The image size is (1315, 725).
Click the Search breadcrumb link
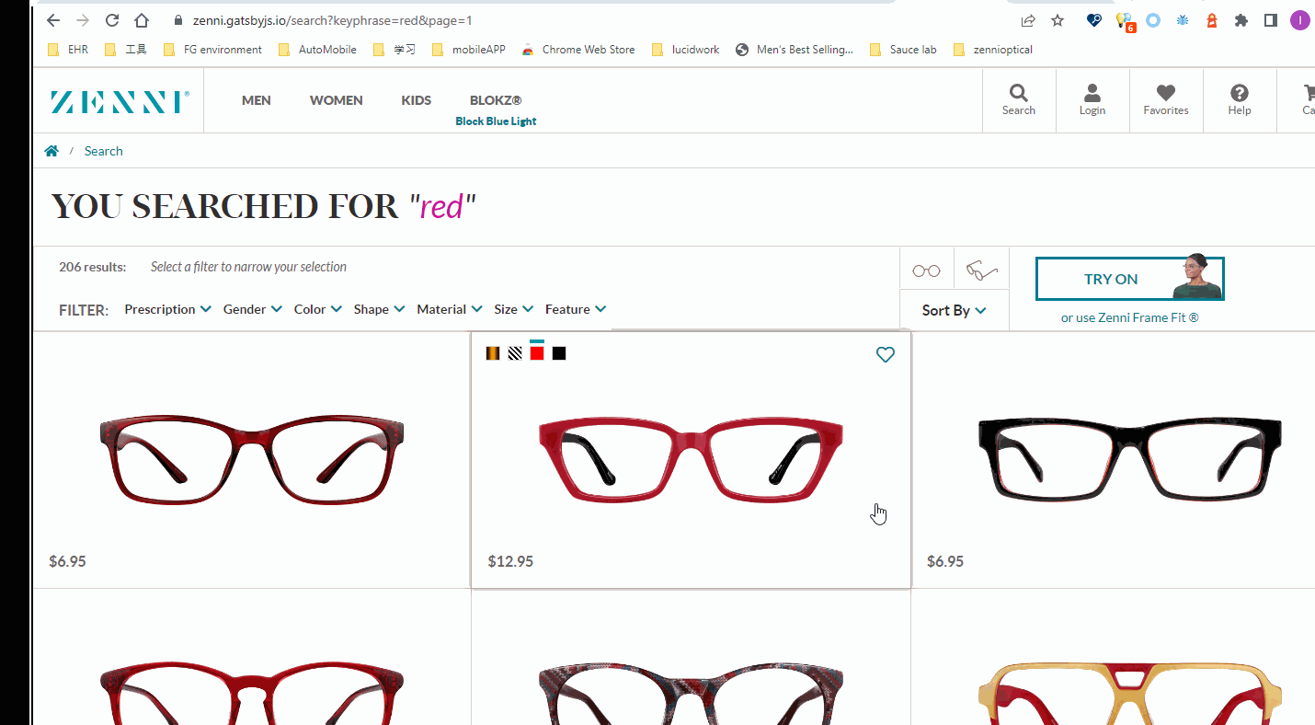pyautogui.click(x=103, y=151)
